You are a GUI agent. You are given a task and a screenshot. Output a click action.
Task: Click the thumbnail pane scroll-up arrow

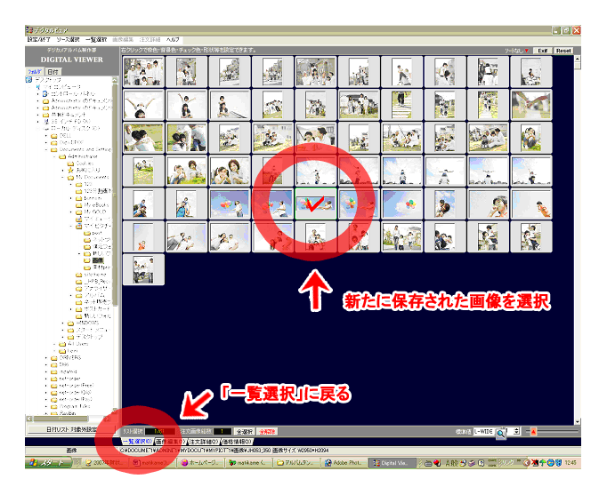pyautogui.click(x=578, y=59)
